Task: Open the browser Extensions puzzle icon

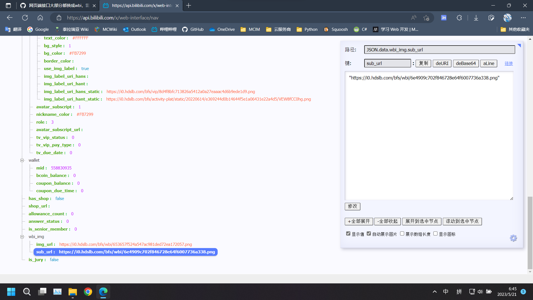Action: coord(459,17)
